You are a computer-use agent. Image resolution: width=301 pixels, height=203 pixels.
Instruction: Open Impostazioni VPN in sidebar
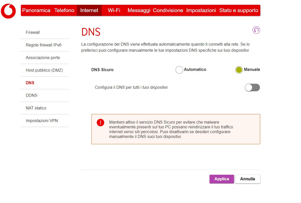click(x=45, y=121)
